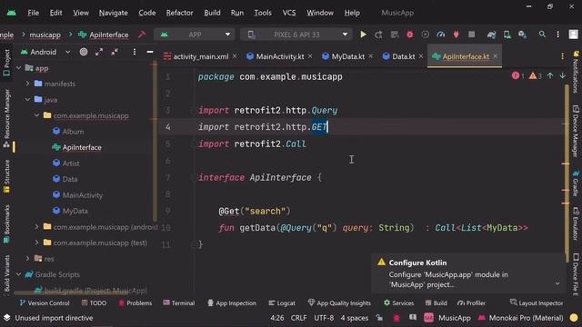
Task: Expand the res folder
Action: coord(28,258)
